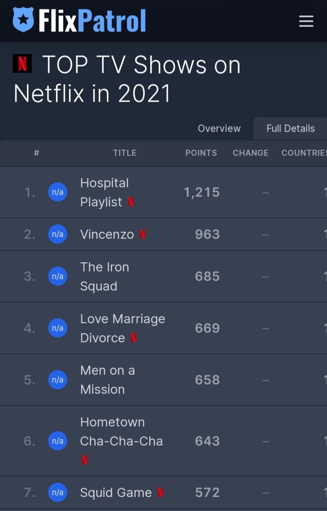Click the n/a badge for Hospital Playlist

pos(57,192)
